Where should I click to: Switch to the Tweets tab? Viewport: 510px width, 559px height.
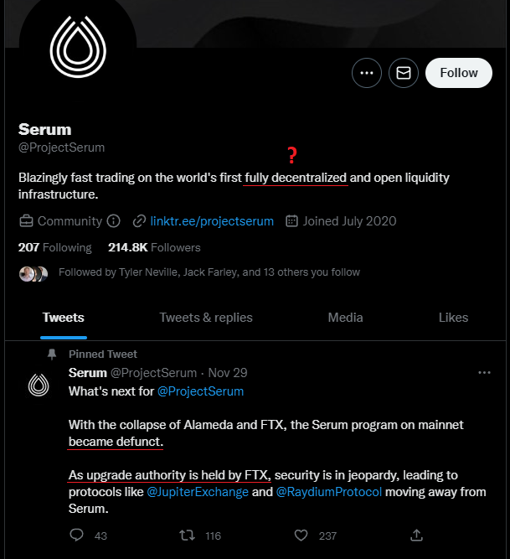pyautogui.click(x=64, y=318)
